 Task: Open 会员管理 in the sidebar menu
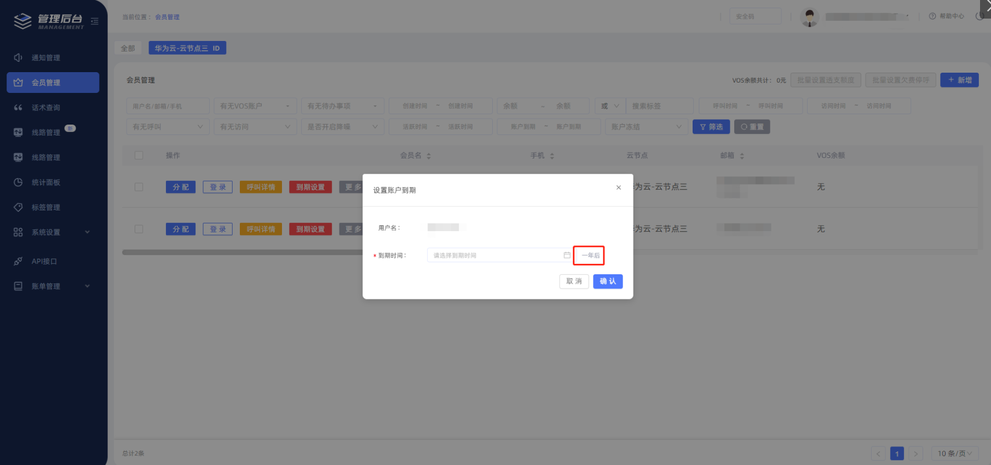click(x=53, y=83)
